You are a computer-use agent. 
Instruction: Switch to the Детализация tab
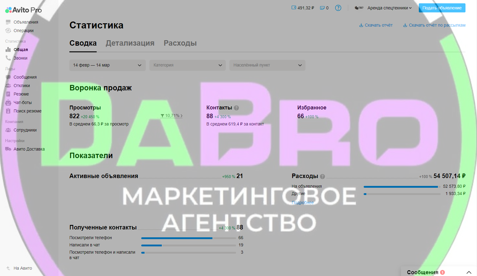pos(130,43)
